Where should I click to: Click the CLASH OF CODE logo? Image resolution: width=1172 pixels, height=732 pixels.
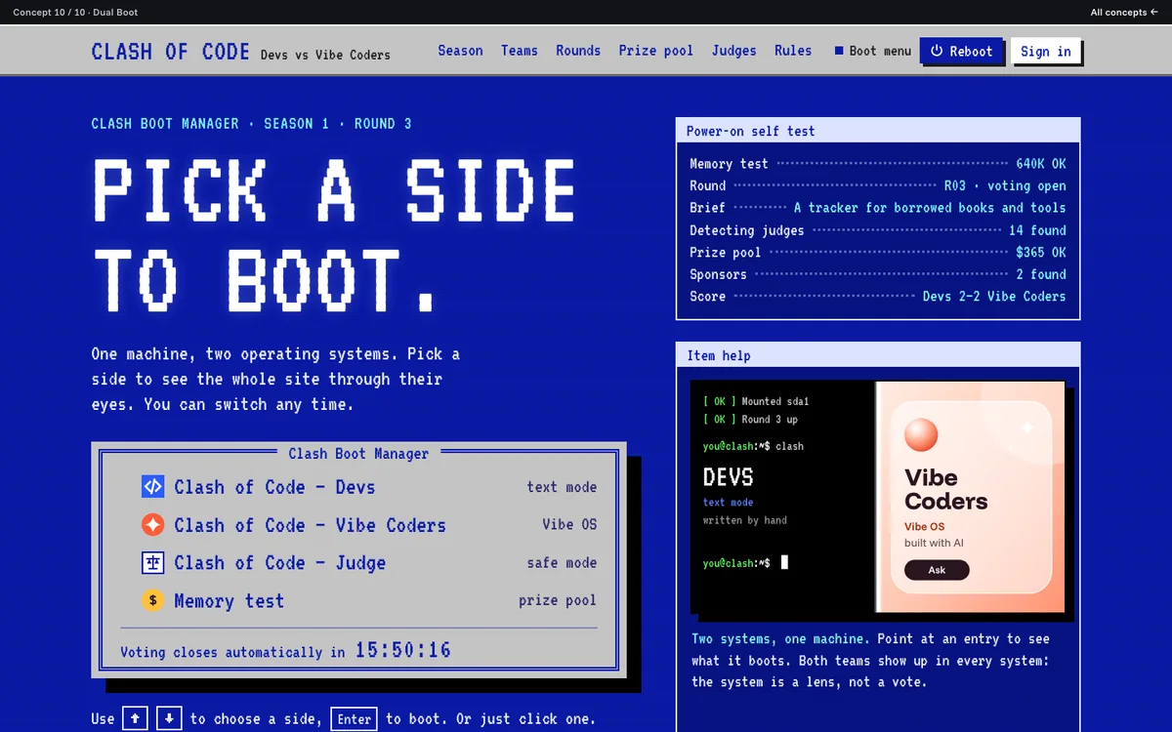[171, 52]
